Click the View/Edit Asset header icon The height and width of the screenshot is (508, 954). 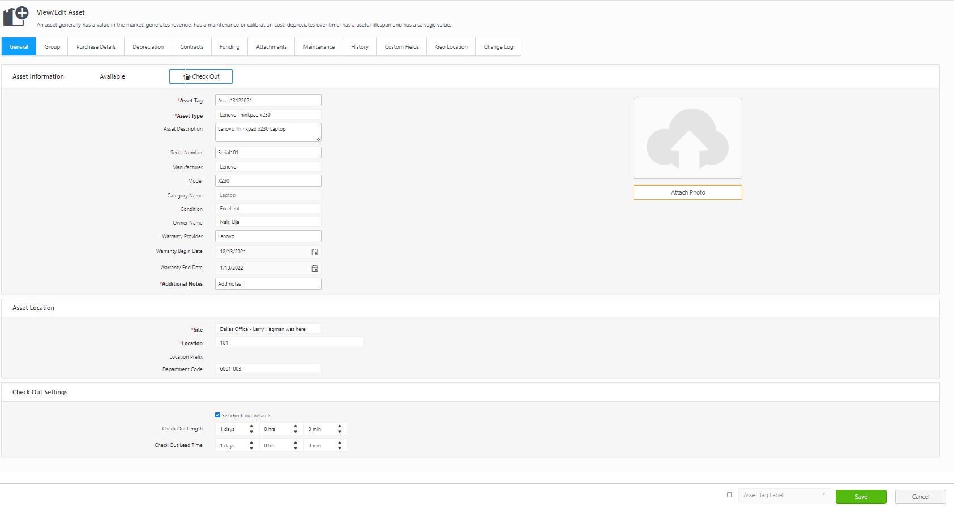pyautogui.click(x=16, y=16)
